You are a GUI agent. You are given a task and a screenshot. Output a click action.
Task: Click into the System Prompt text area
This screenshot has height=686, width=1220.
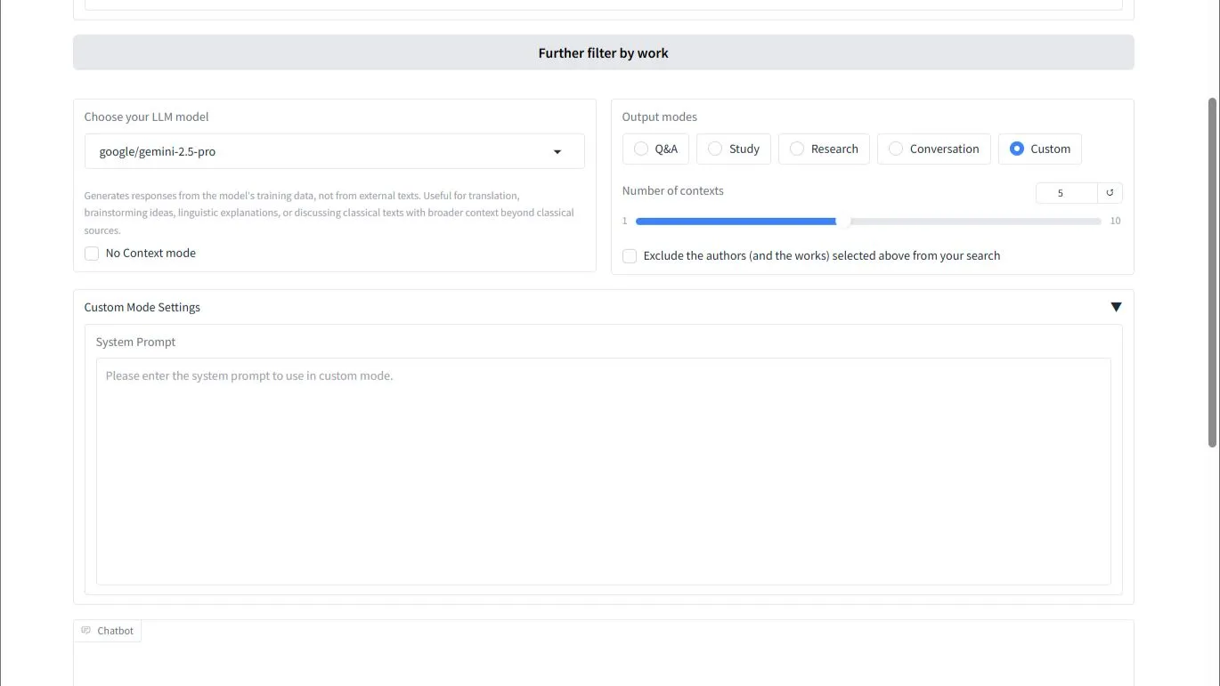[x=603, y=471]
